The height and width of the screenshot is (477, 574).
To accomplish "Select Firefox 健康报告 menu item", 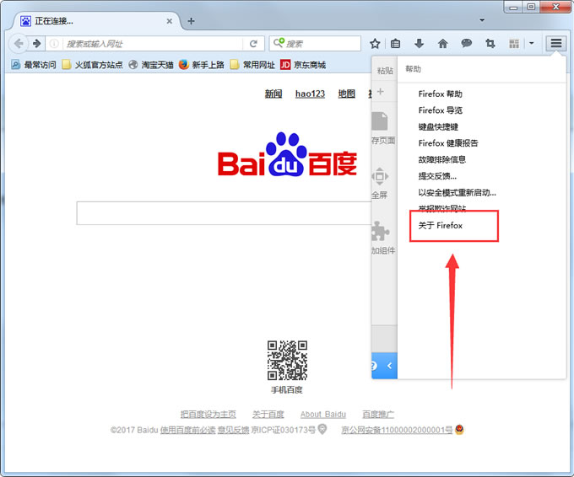I will point(448,143).
